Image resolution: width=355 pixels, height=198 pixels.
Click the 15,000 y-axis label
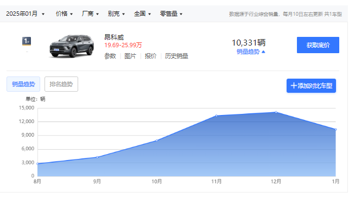pos(27,108)
